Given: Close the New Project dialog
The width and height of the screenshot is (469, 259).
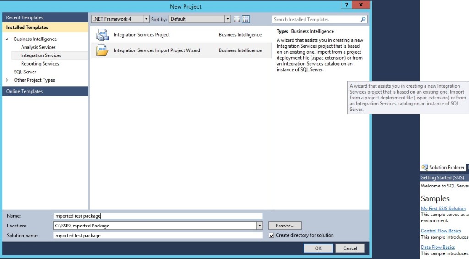Looking at the screenshot, I should pos(361,5).
